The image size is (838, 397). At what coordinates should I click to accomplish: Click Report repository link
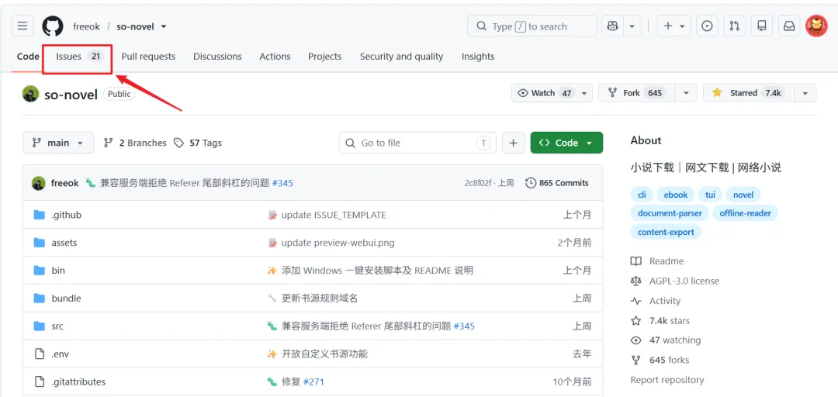(x=667, y=380)
